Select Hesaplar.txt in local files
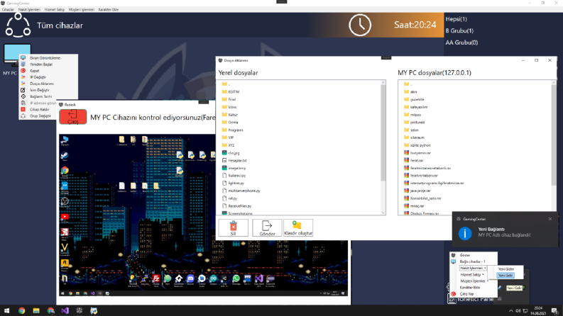This screenshot has height=316, width=563. [237, 160]
